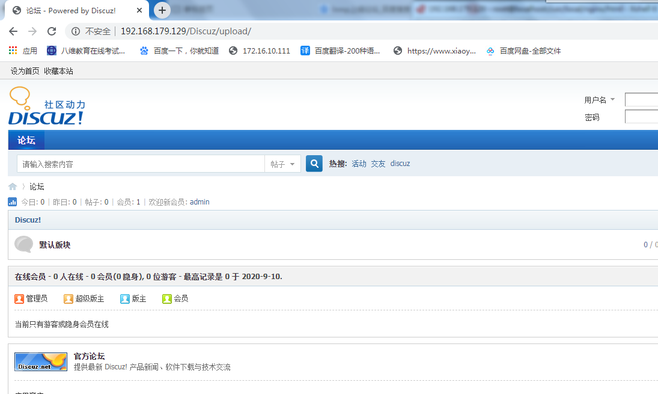
Task: Open the https://www.xiaoy... bookmark
Action: click(434, 51)
